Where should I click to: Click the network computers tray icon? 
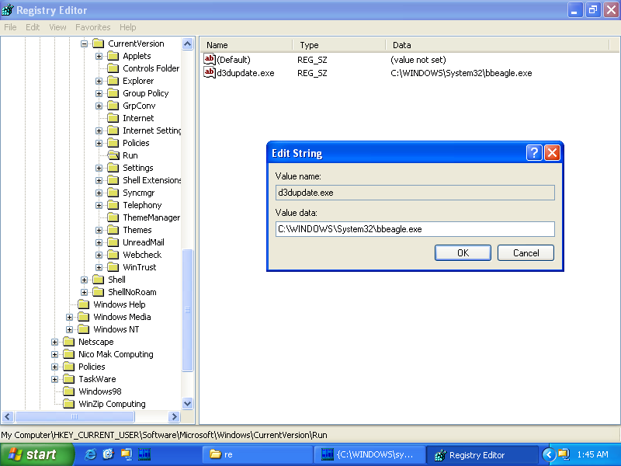564,454
